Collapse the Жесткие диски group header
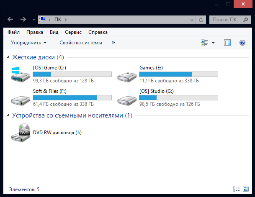 coord(8,57)
